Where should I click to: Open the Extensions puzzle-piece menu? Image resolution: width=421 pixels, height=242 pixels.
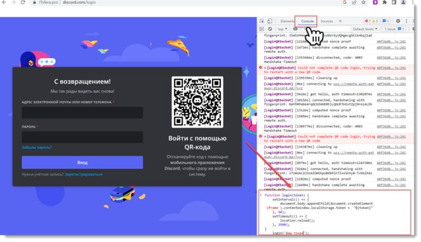pyautogui.click(x=385, y=2)
